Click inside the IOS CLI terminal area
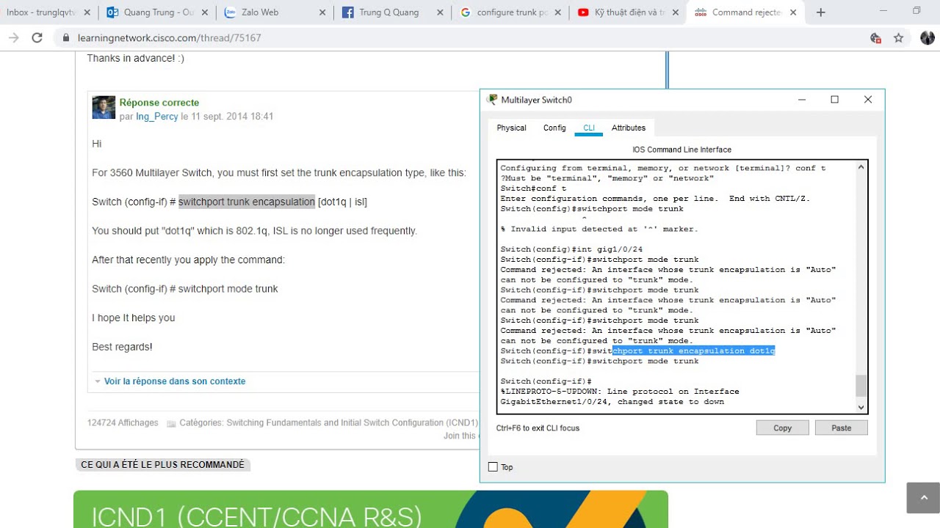 [676, 287]
